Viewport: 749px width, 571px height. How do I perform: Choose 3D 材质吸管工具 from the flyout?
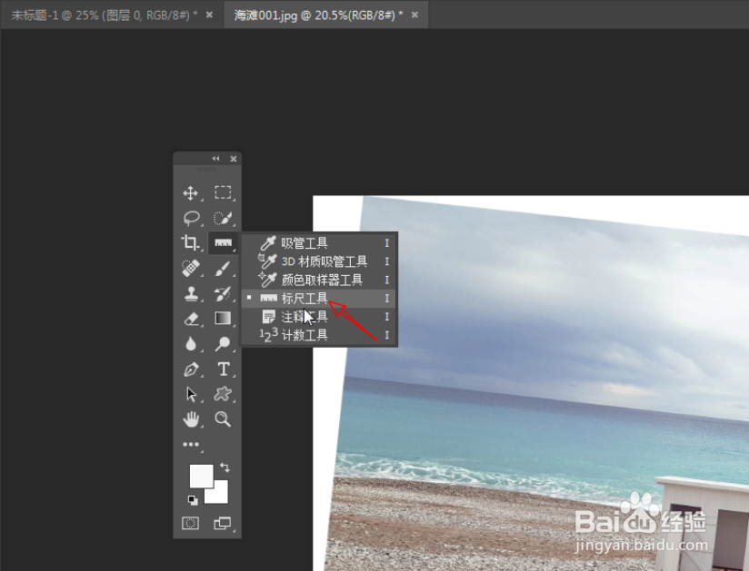[319, 261]
